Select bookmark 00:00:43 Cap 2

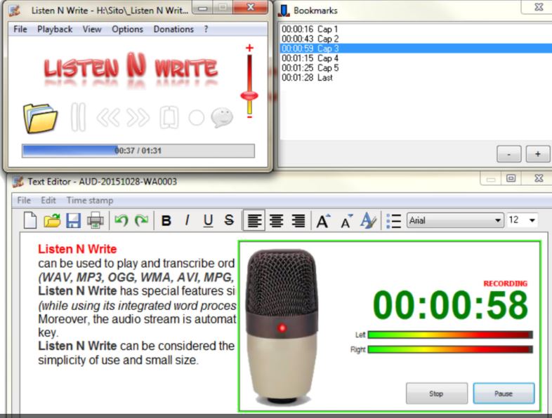coord(416,39)
